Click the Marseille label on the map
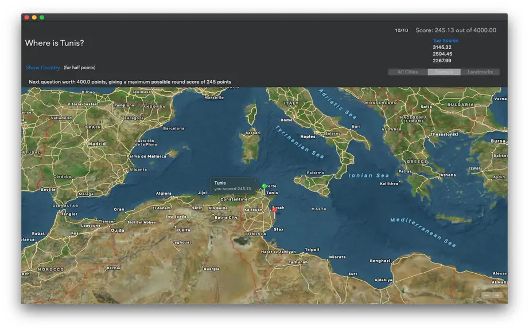This screenshot has height=330, width=529. click(214, 97)
